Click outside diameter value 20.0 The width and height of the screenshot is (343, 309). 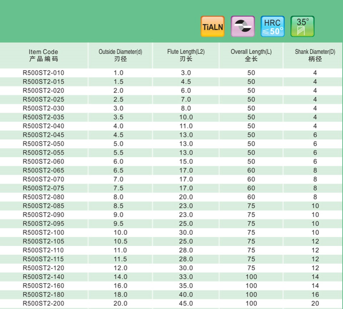(120, 304)
